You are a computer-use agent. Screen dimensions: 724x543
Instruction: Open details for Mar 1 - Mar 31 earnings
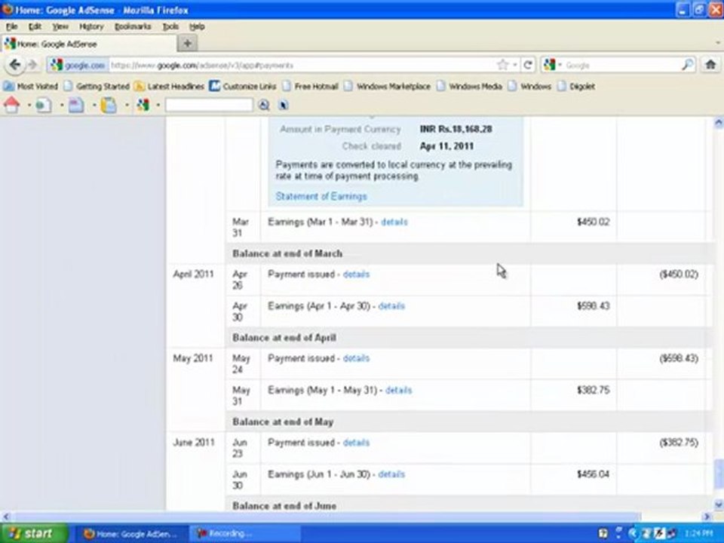tap(394, 222)
